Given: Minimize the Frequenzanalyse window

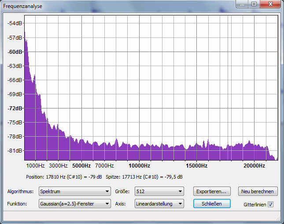Looking at the screenshot, I should click(x=242, y=4).
